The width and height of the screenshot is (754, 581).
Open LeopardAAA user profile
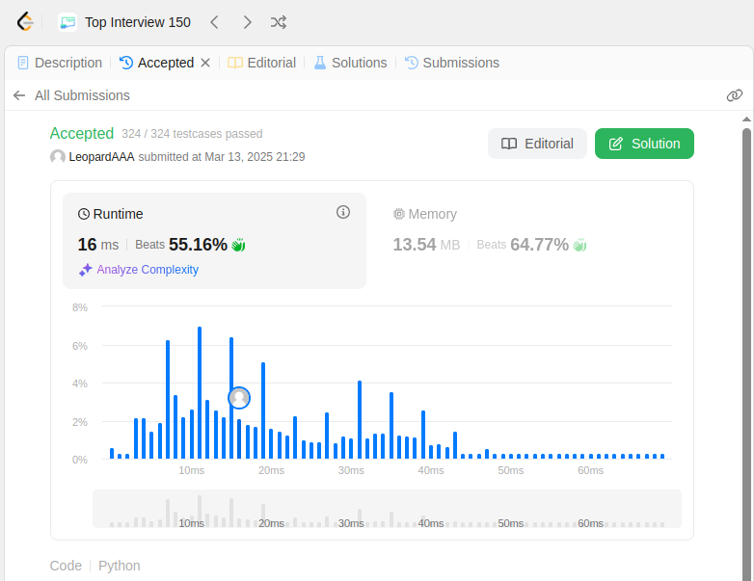101,157
